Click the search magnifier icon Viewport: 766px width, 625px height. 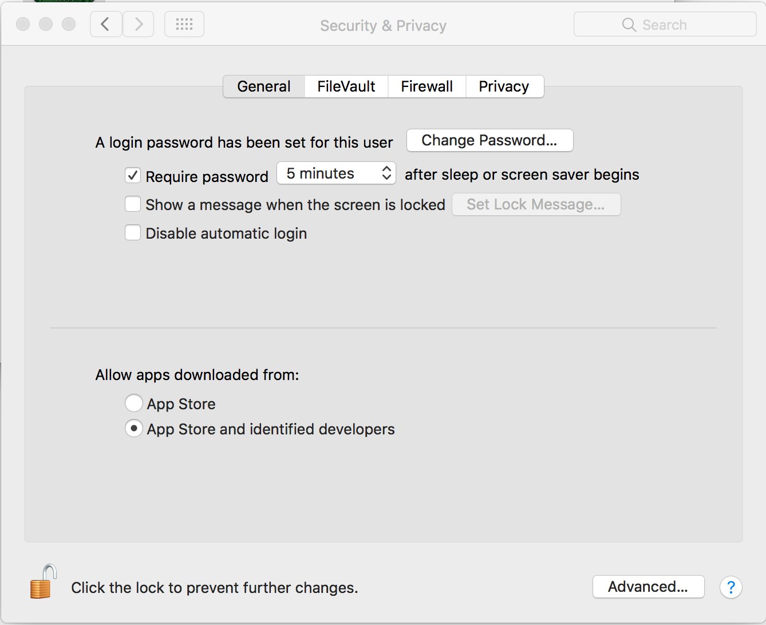coord(629,25)
